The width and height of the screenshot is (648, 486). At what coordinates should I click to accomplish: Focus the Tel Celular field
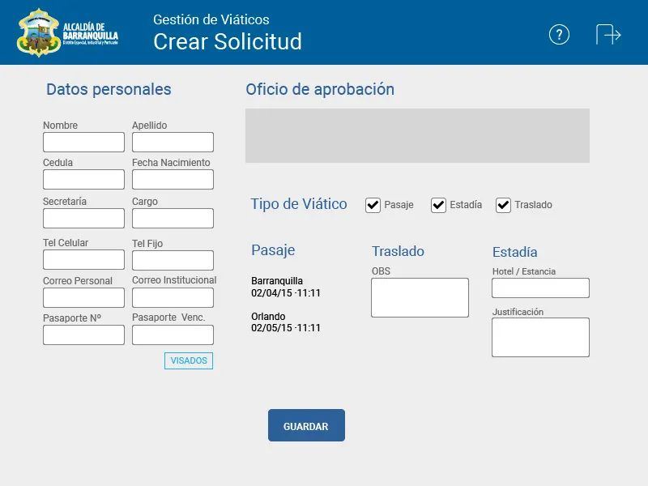point(83,259)
